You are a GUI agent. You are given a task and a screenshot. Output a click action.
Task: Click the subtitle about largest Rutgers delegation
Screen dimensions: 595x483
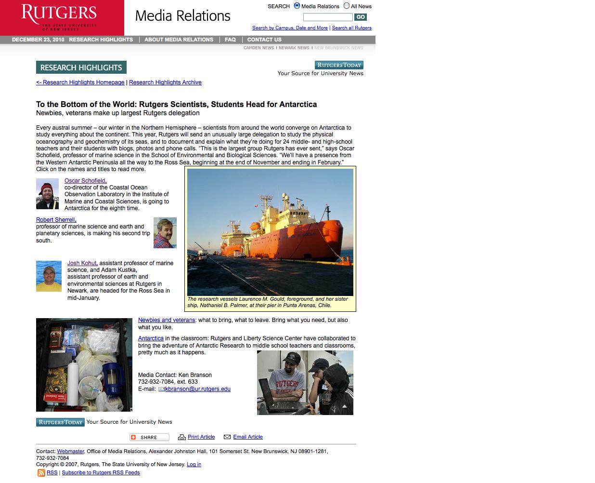pos(117,113)
